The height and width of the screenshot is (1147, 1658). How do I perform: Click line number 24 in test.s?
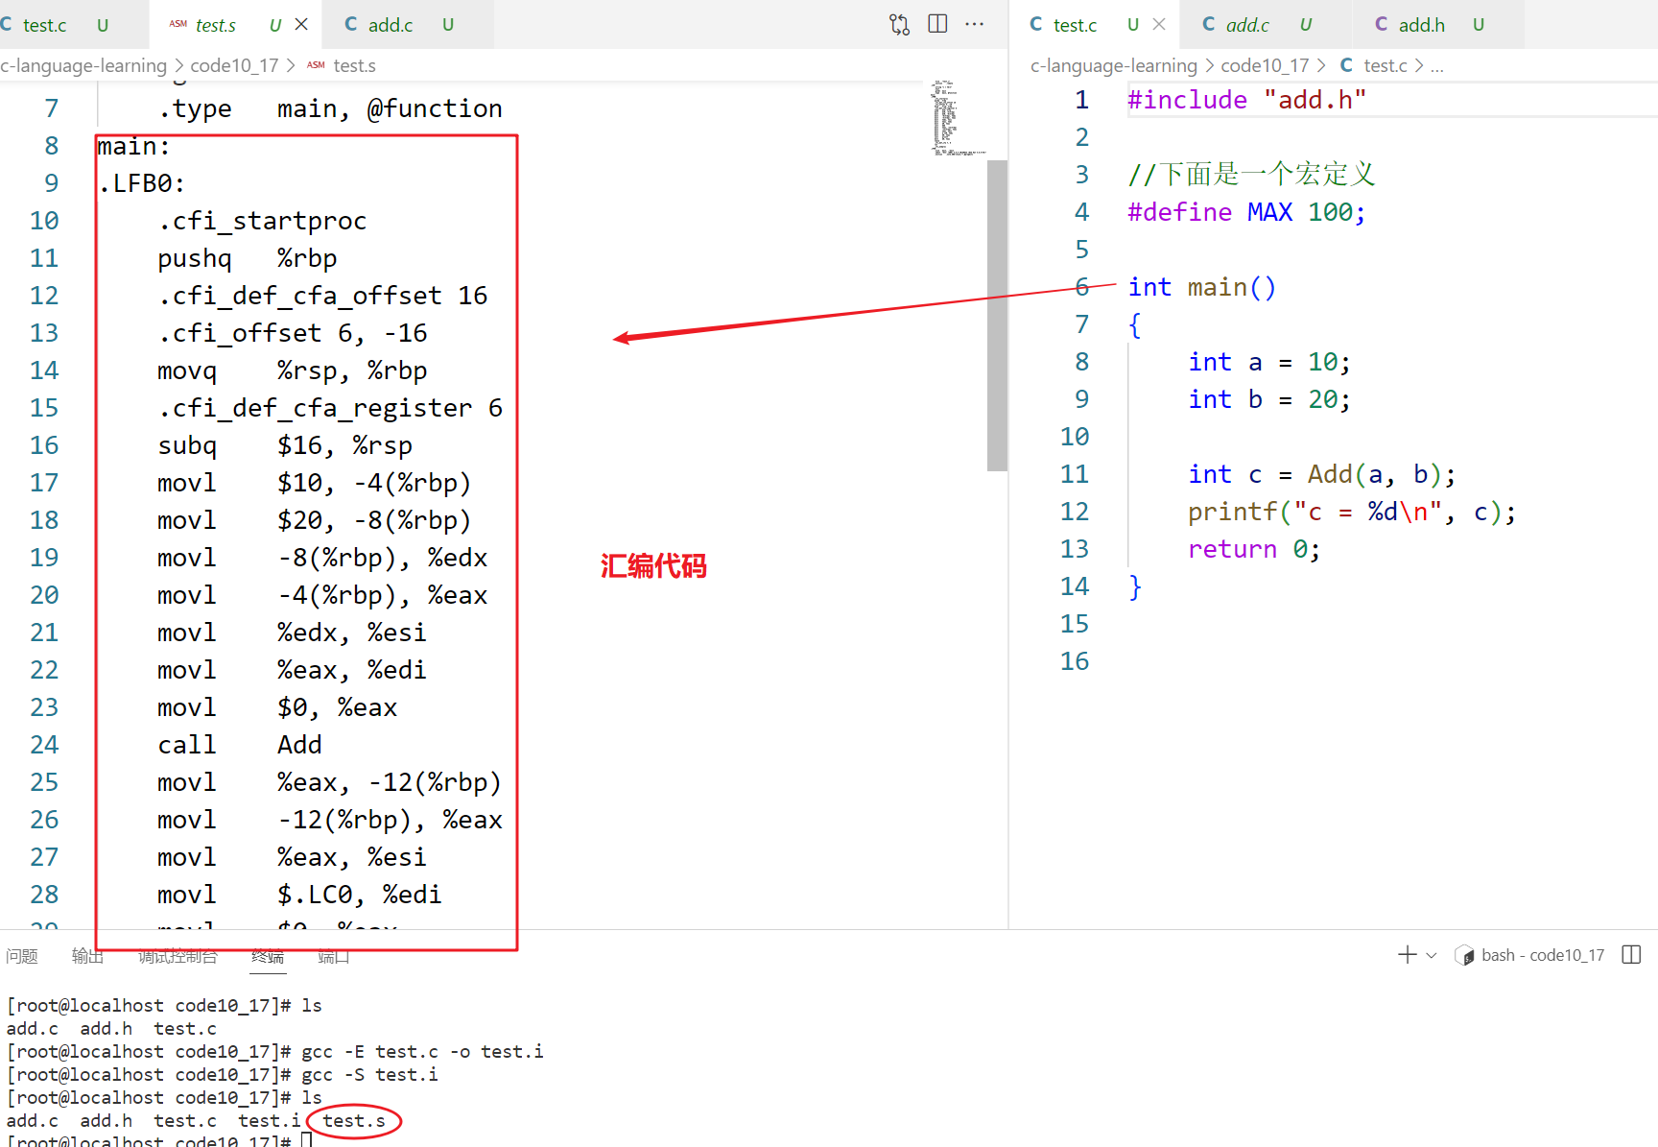44,745
